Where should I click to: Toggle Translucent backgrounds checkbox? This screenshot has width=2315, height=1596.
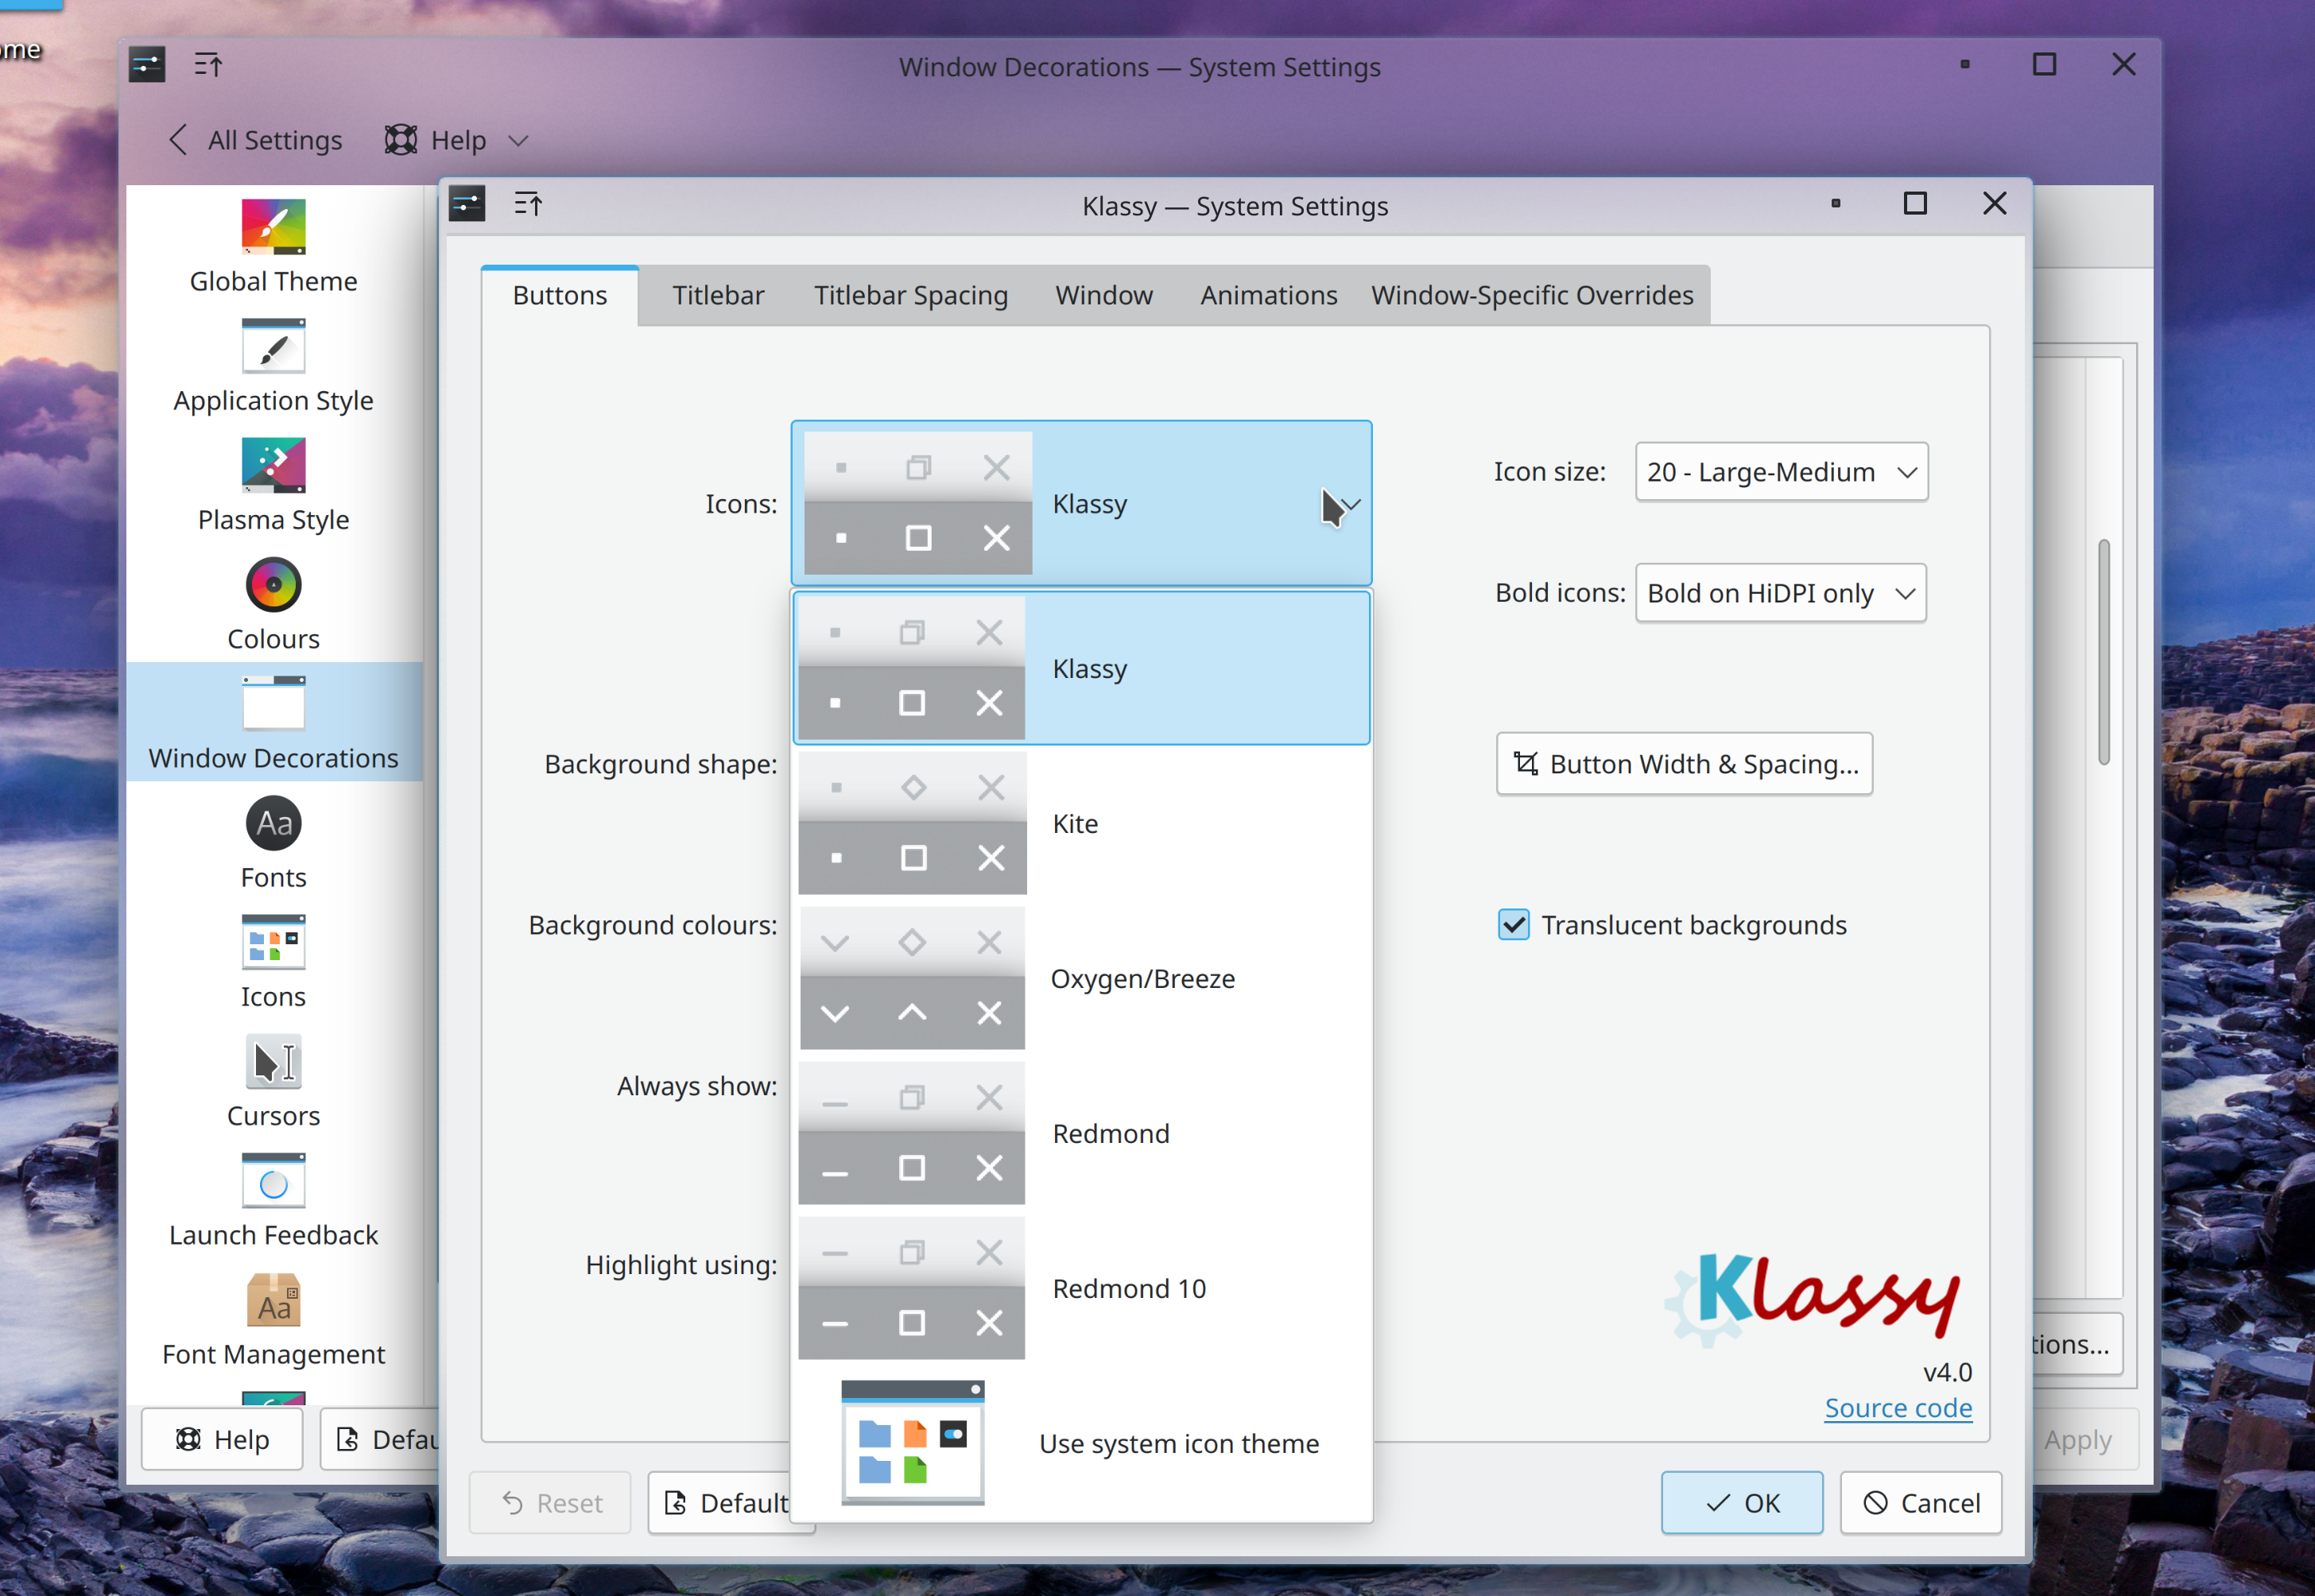(1513, 925)
